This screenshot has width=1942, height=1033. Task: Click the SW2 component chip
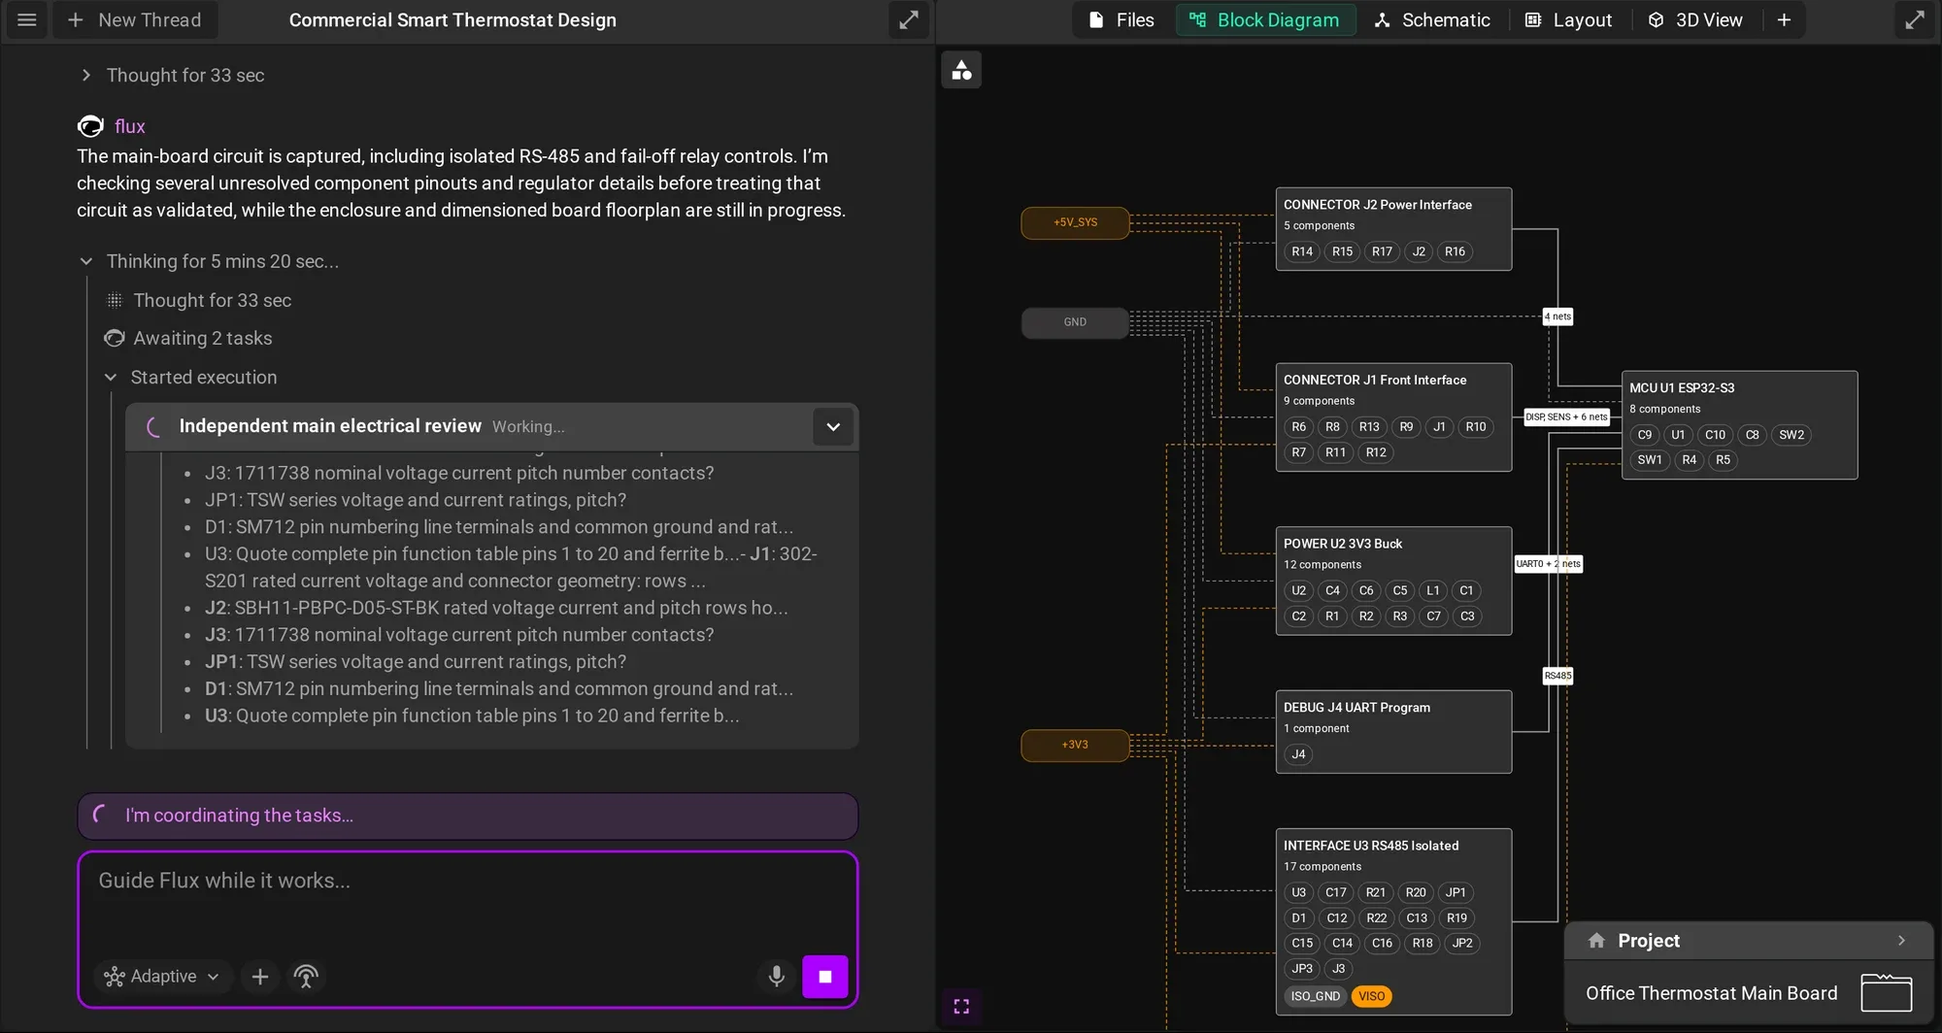click(x=1791, y=435)
